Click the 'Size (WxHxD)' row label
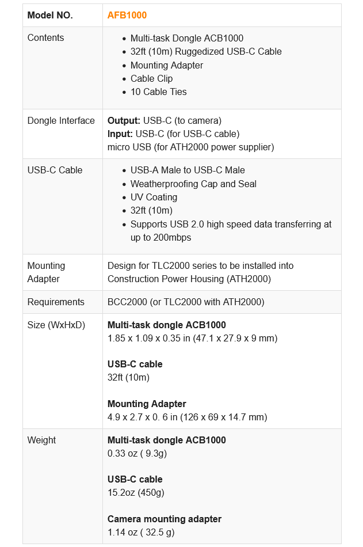This screenshot has width=363, height=547. tap(56, 325)
